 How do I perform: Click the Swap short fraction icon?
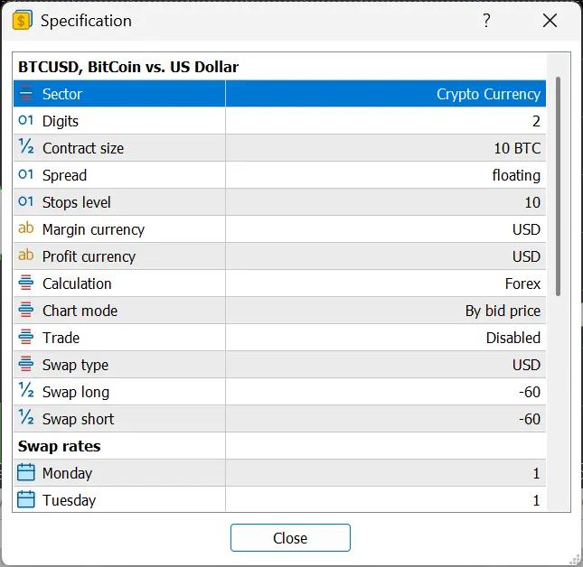tap(26, 418)
